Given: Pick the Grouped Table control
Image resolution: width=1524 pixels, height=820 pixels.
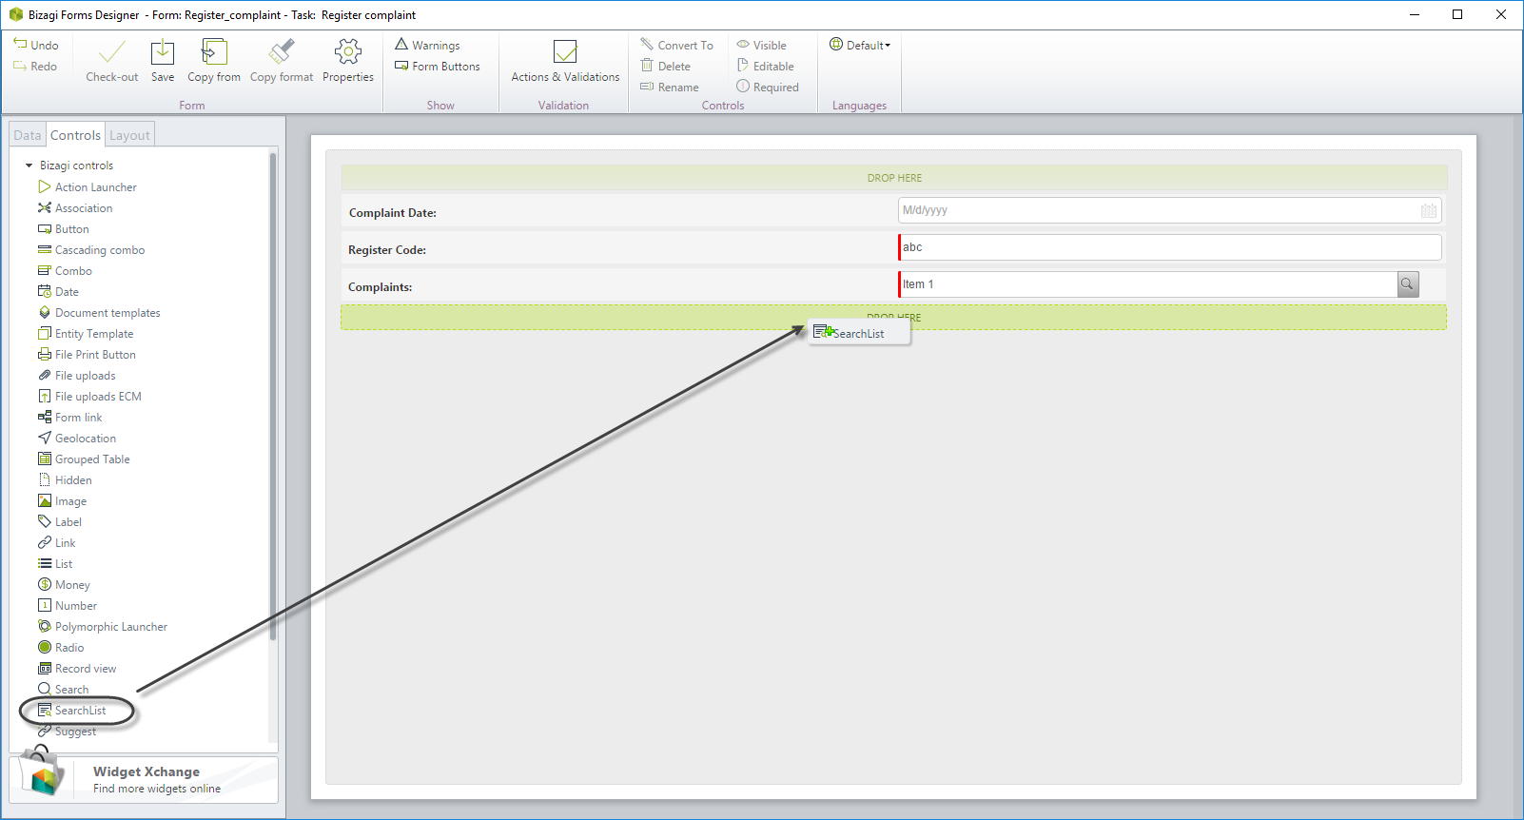Looking at the screenshot, I should coord(84,459).
